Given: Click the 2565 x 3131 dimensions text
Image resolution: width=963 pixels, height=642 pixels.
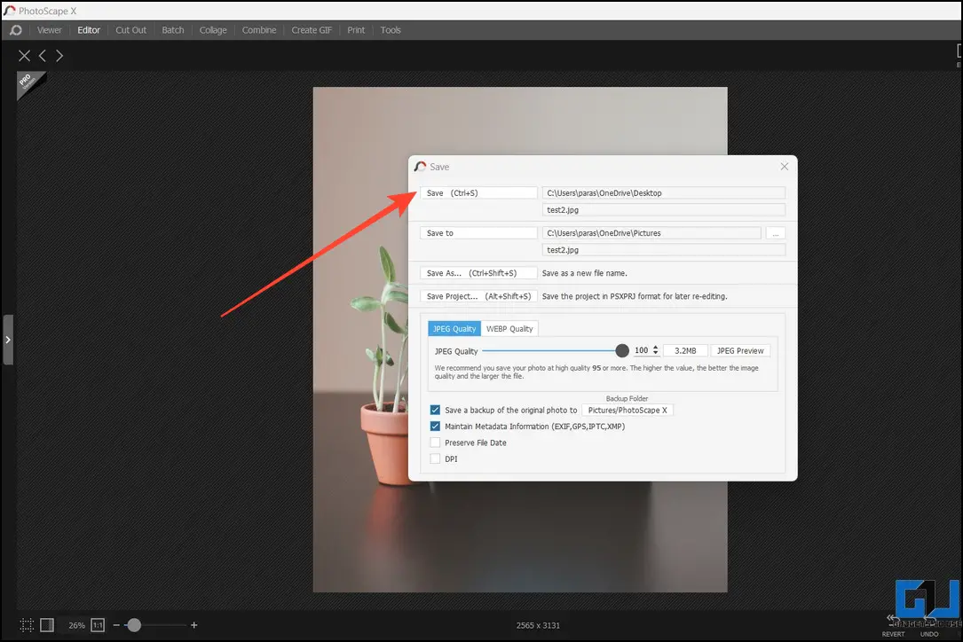Looking at the screenshot, I should click(538, 625).
